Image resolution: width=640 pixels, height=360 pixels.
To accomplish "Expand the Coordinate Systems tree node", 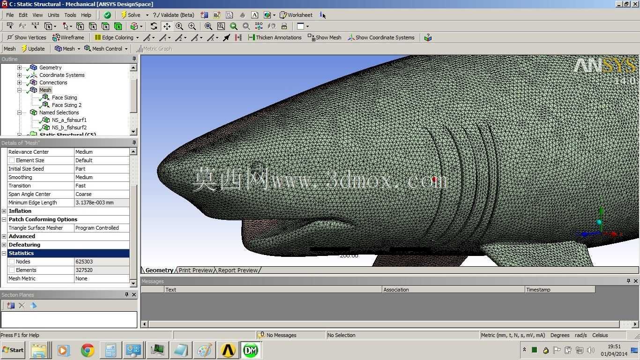I will pos(19,75).
